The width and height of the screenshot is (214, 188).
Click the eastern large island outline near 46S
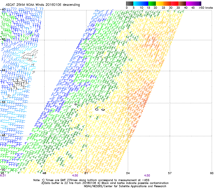click(x=103, y=110)
